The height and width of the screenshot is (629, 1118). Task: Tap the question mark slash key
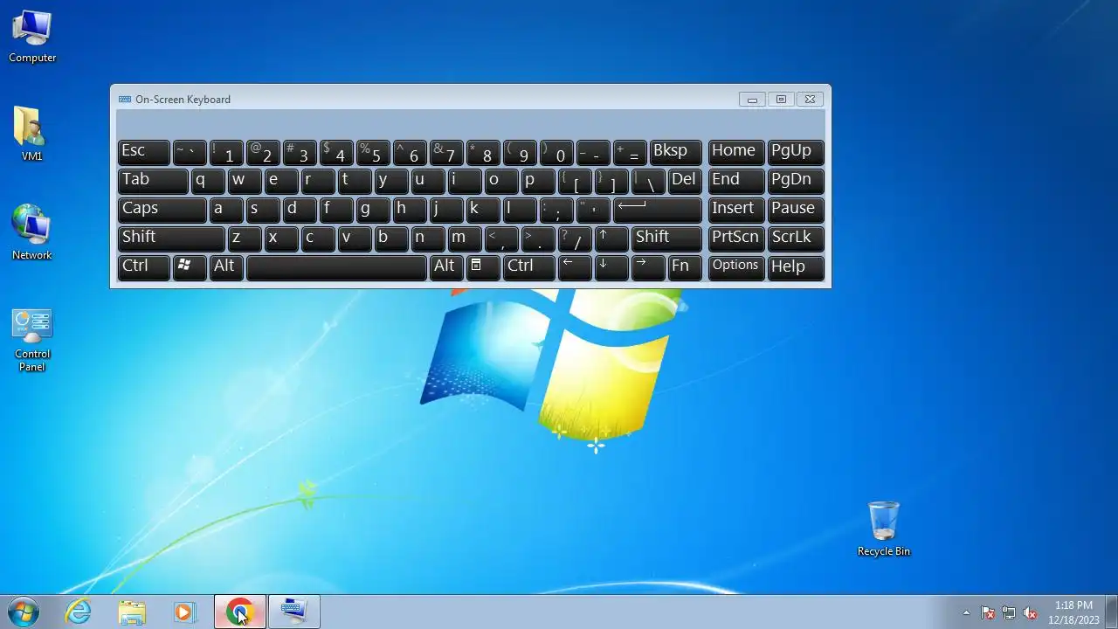point(575,238)
